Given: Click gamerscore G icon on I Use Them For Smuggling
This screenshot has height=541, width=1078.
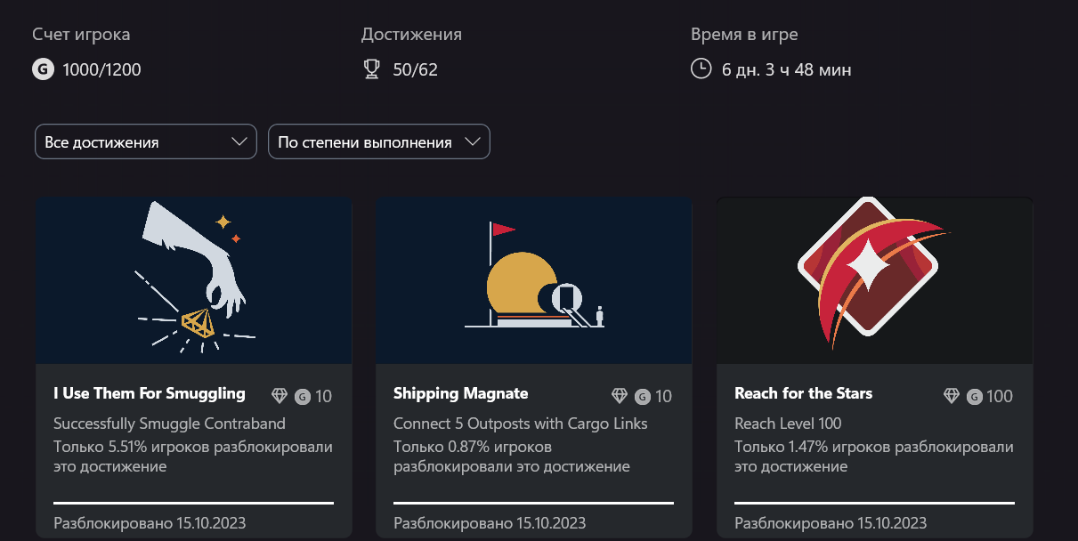Looking at the screenshot, I should pyautogui.click(x=303, y=397).
